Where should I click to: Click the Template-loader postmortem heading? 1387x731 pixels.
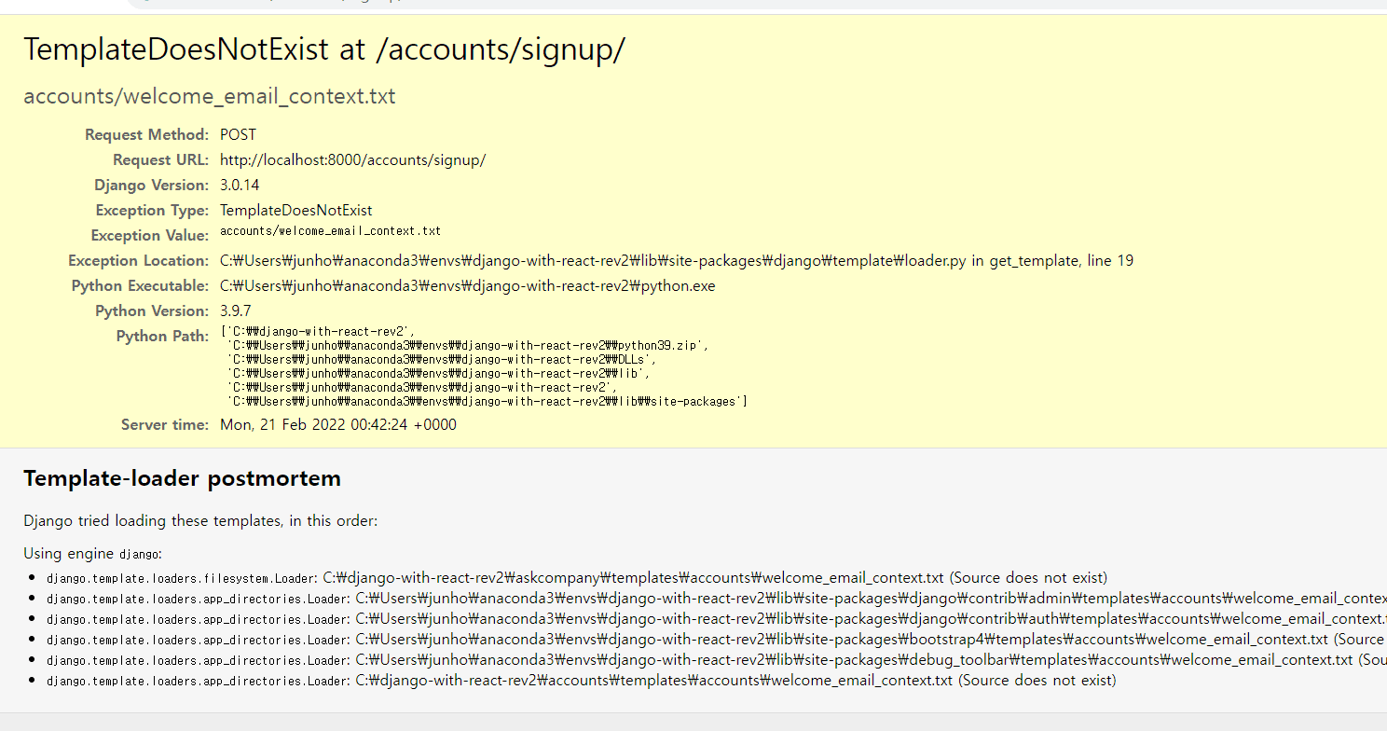click(x=182, y=479)
